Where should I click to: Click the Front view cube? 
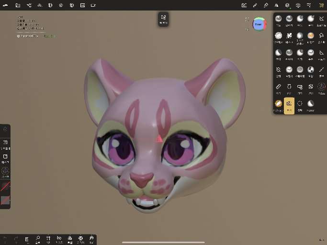click(259, 24)
